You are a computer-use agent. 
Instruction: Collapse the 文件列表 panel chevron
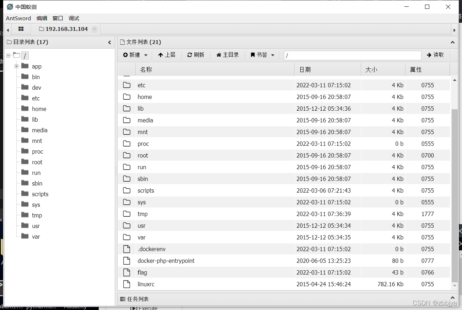(x=452, y=42)
